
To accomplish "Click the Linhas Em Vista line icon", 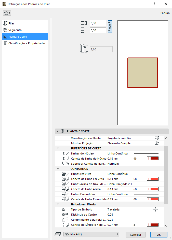I will tap(65, 174).
